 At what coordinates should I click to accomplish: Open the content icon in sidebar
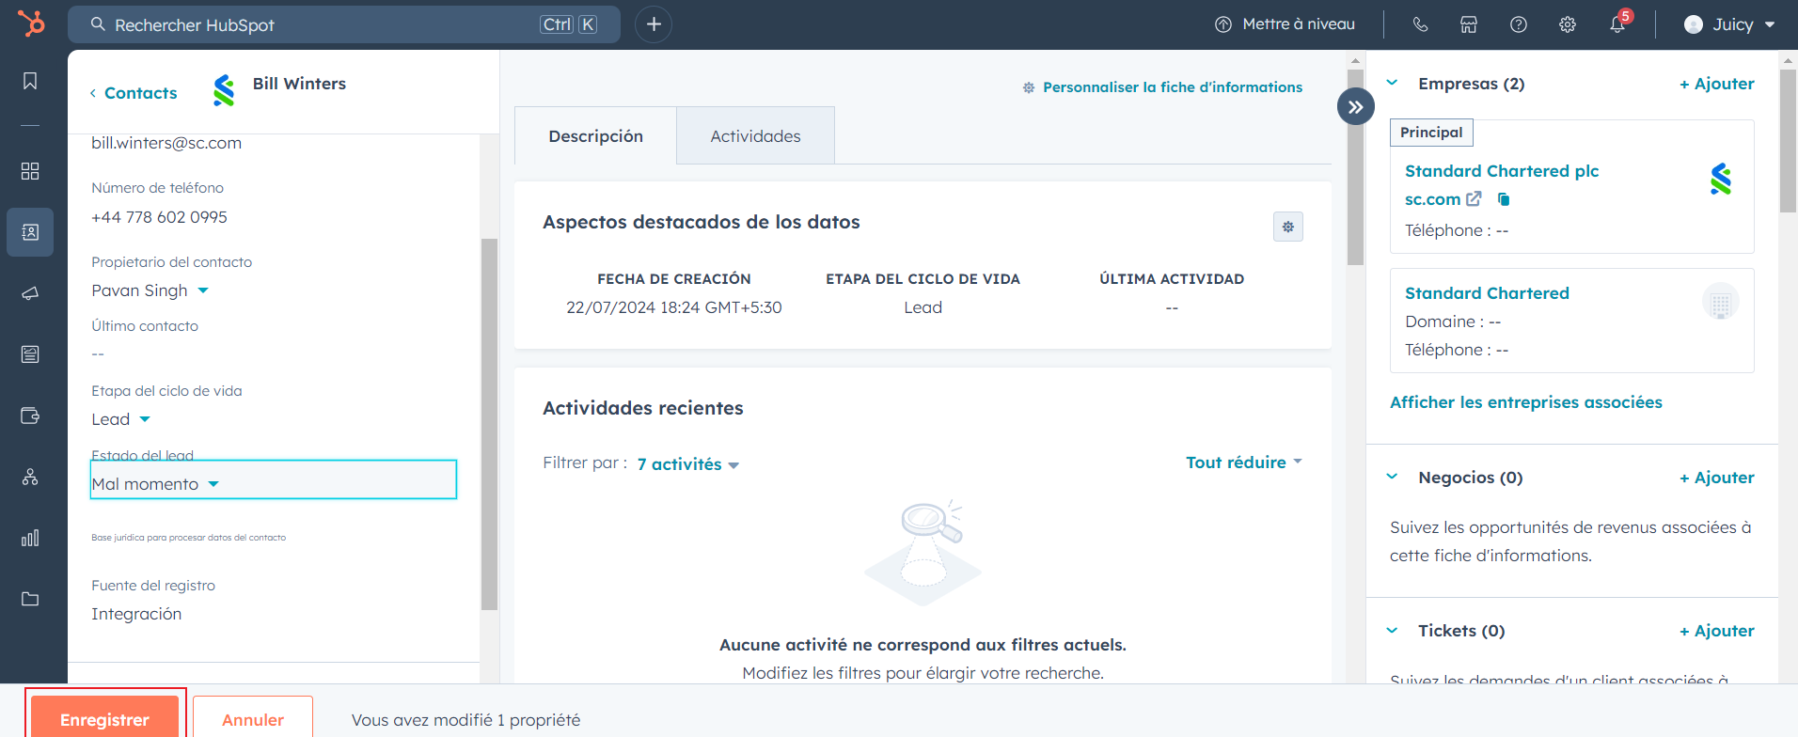[x=30, y=354]
